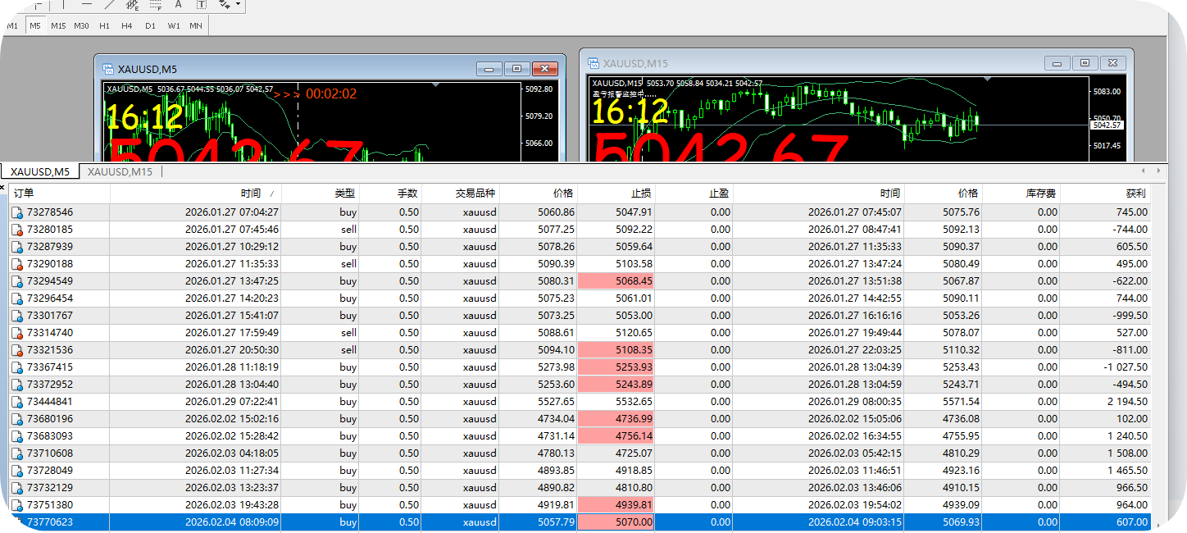This screenshot has height=533, width=1187.
Task: Click chart shift marker on XAUUSD,M5 chart
Action: [435, 84]
